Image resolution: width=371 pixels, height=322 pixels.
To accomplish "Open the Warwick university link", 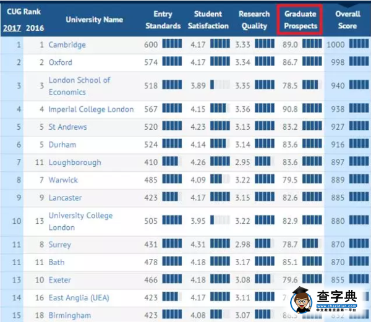I will click(x=63, y=180).
